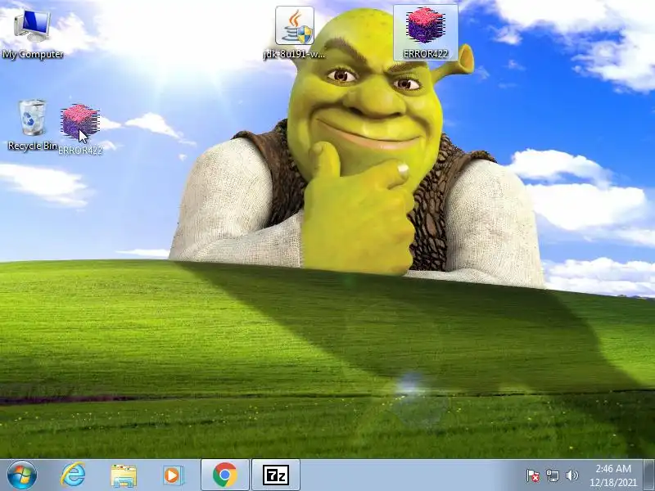Open the network status tray icon
Screen dimensions: 655x491
click(x=552, y=475)
